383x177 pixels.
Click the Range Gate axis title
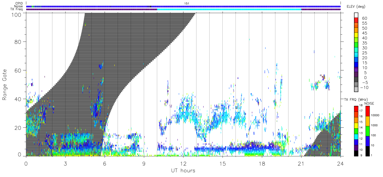click(5, 85)
